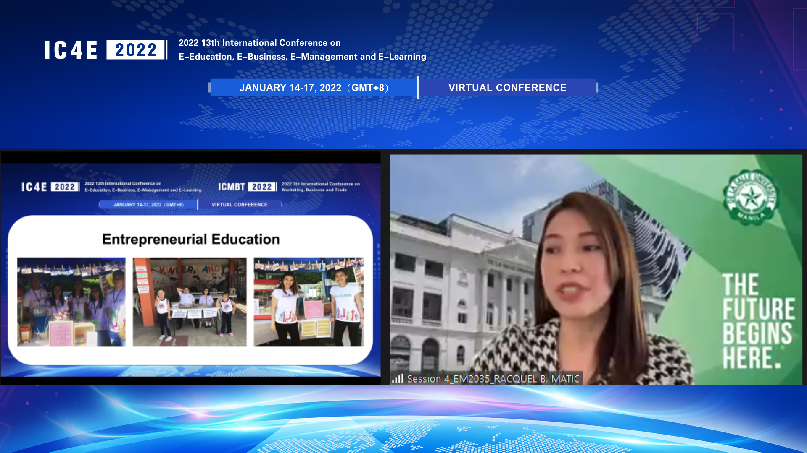Click the Session 4_EM2035_RACQUEL B. MATIC name label
This screenshot has width=807, height=453.
[x=493, y=379]
